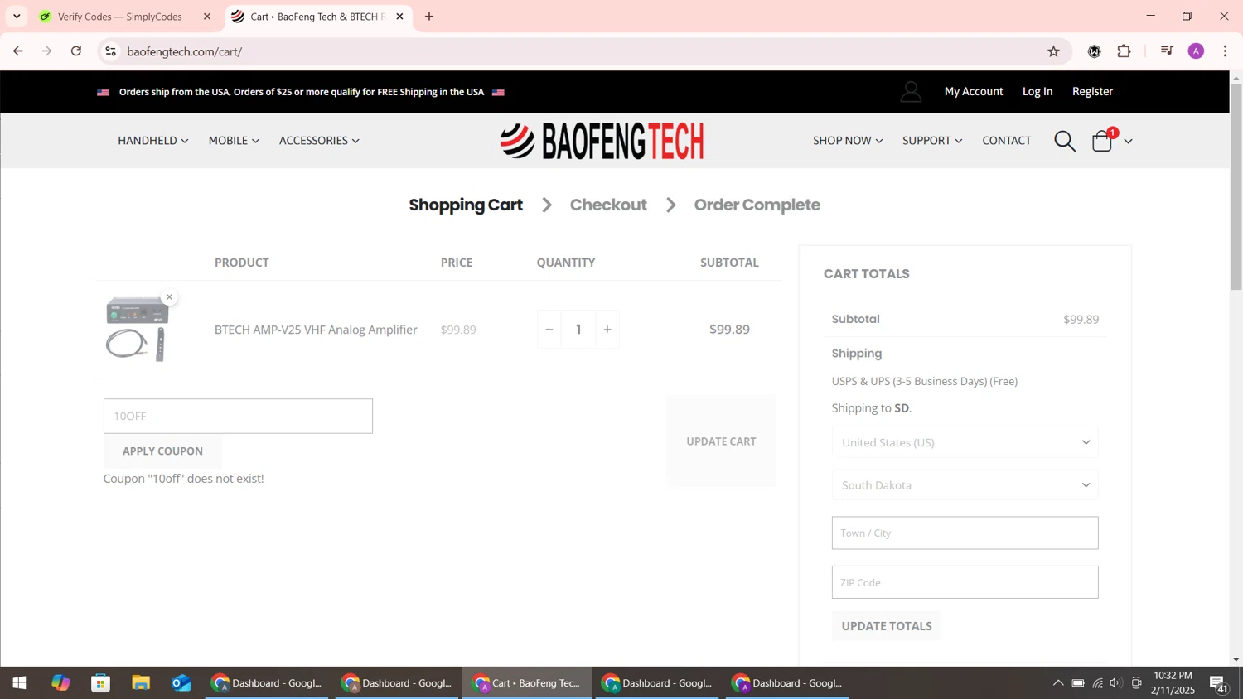1243x699 pixels.
Task: Go back to the previous page
Action: tap(18, 51)
